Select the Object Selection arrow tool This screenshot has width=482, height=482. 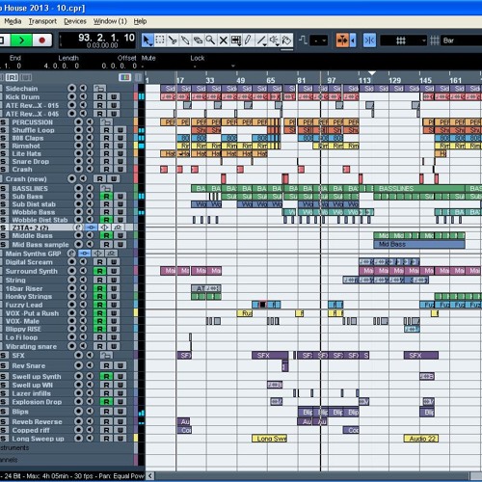pyautogui.click(x=147, y=40)
